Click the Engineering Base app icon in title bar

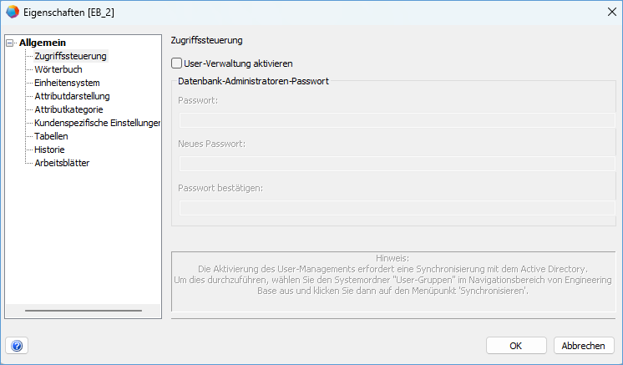click(x=13, y=12)
